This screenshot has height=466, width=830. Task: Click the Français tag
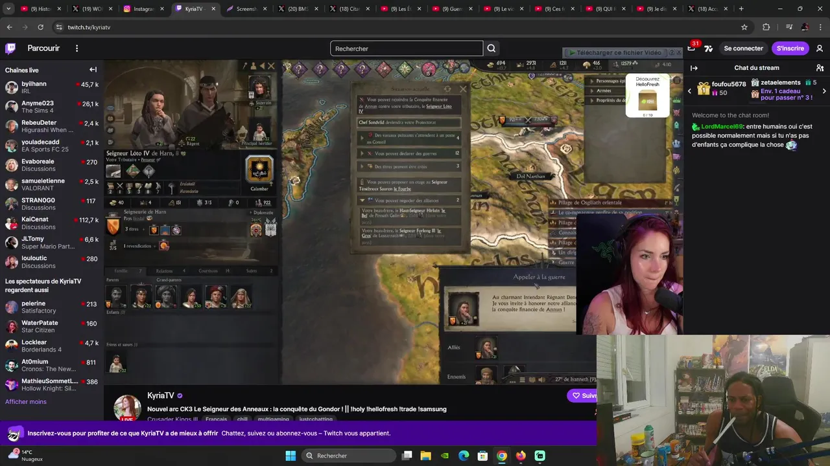(217, 419)
